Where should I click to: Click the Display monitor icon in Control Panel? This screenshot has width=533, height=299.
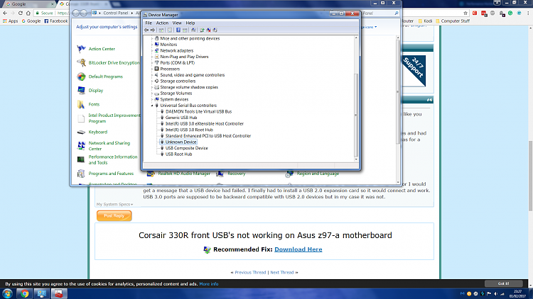coord(81,91)
